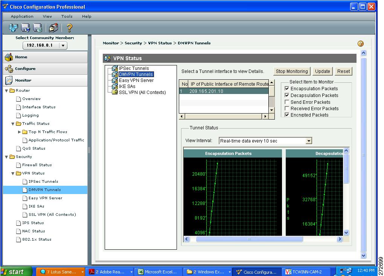Switch to Adobe Reader in the taskbar
Image resolution: width=384 pixels, height=276 pixels.
click(110, 272)
